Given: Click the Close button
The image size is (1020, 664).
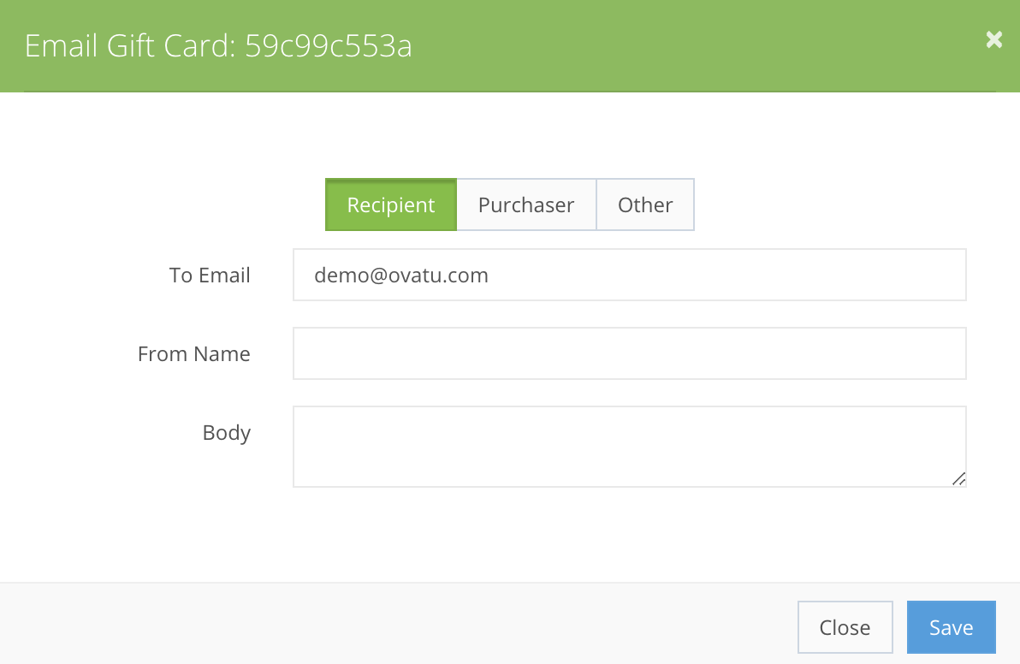Looking at the screenshot, I should click(x=845, y=627).
